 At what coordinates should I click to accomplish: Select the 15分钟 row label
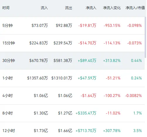coord(9,43)
